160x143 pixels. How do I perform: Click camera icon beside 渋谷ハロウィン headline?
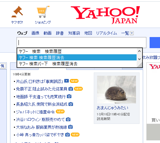pyautogui.click(x=68, y=119)
